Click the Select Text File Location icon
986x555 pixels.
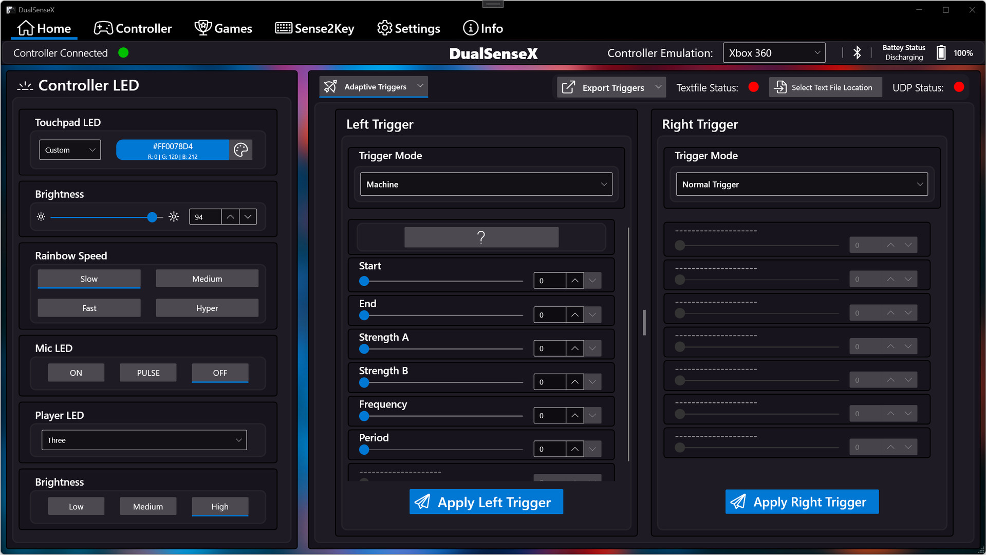click(780, 87)
